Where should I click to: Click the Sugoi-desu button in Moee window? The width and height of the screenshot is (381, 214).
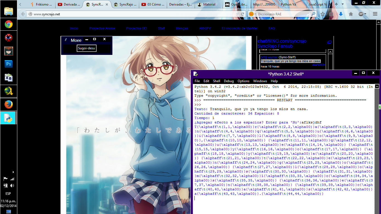86,48
